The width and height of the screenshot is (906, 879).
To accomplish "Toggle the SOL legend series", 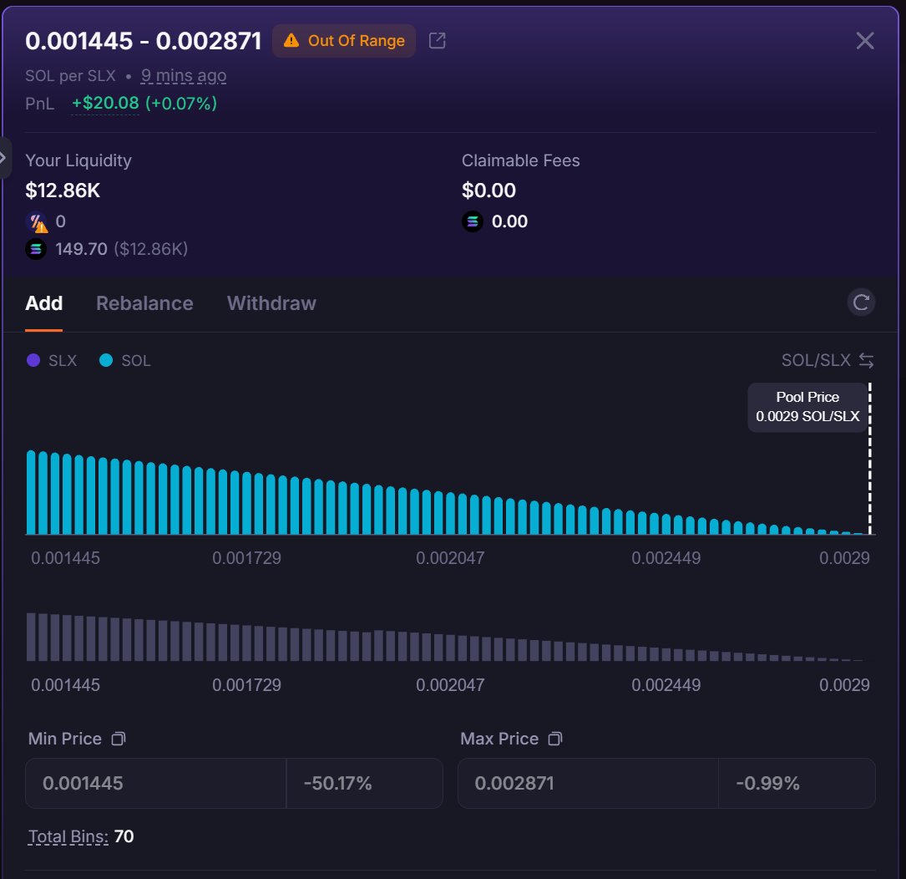I will [x=124, y=360].
